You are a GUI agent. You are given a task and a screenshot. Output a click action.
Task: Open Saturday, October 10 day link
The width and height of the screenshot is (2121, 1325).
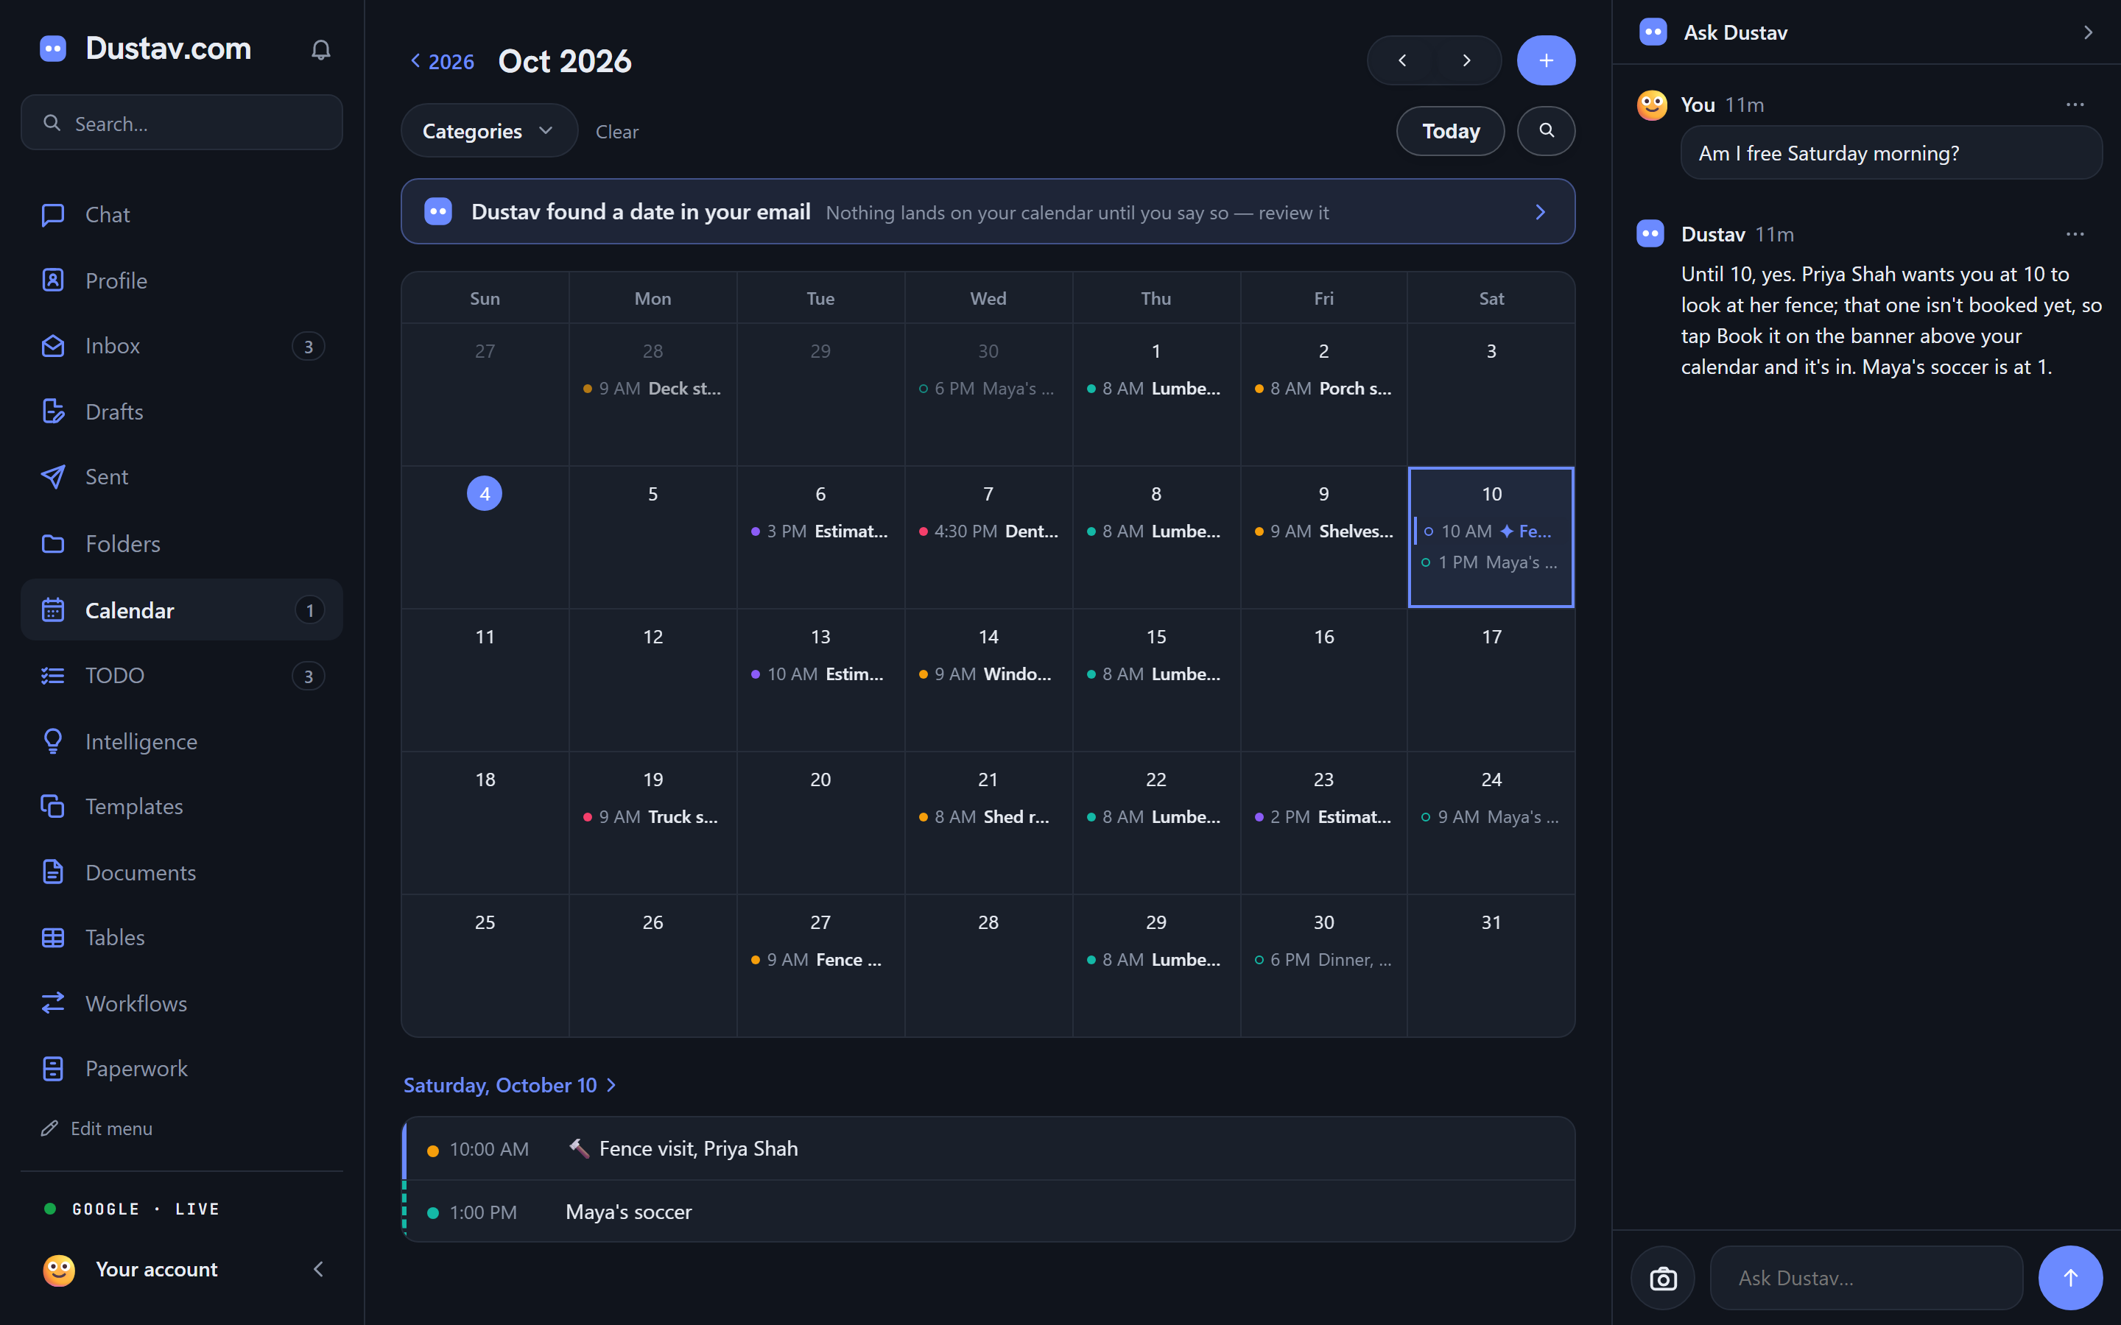(x=509, y=1085)
